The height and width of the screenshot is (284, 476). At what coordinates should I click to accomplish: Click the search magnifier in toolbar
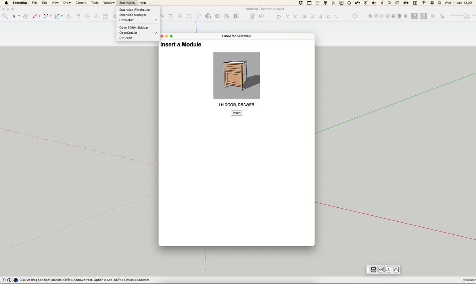coord(5,16)
